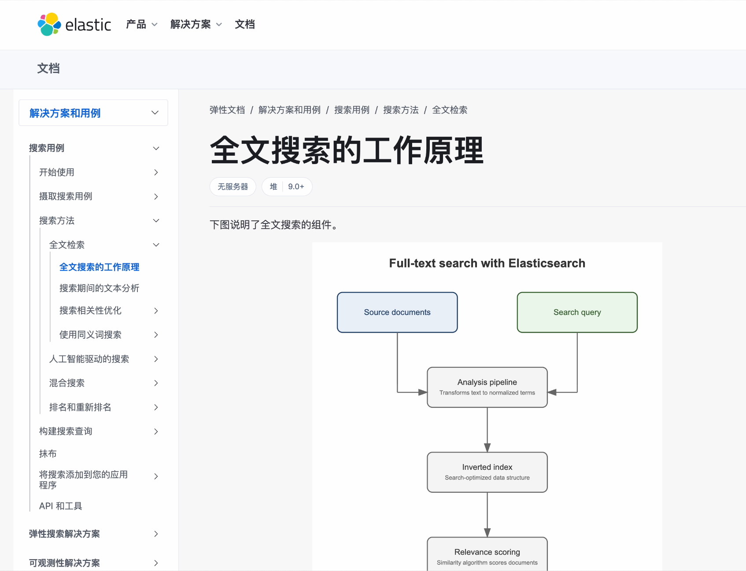Expand the 开始使用 chevron
Screen dimensions: 746x571
[x=156, y=172]
